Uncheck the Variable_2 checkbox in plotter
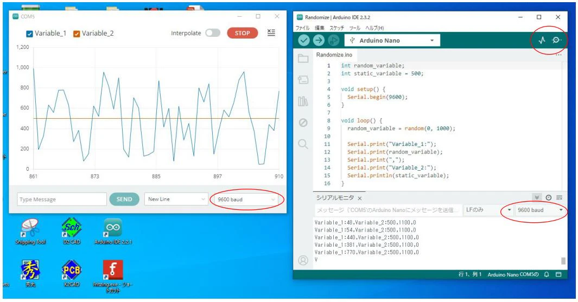Viewport: 578px width, 302px height. tap(77, 34)
